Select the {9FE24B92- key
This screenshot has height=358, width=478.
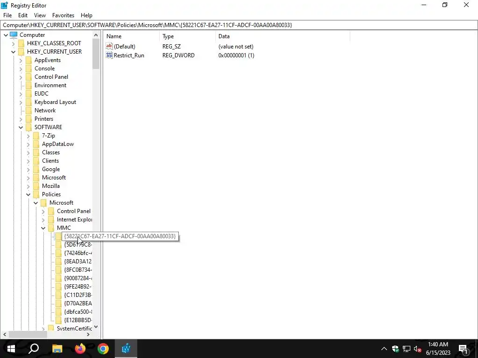click(78, 287)
